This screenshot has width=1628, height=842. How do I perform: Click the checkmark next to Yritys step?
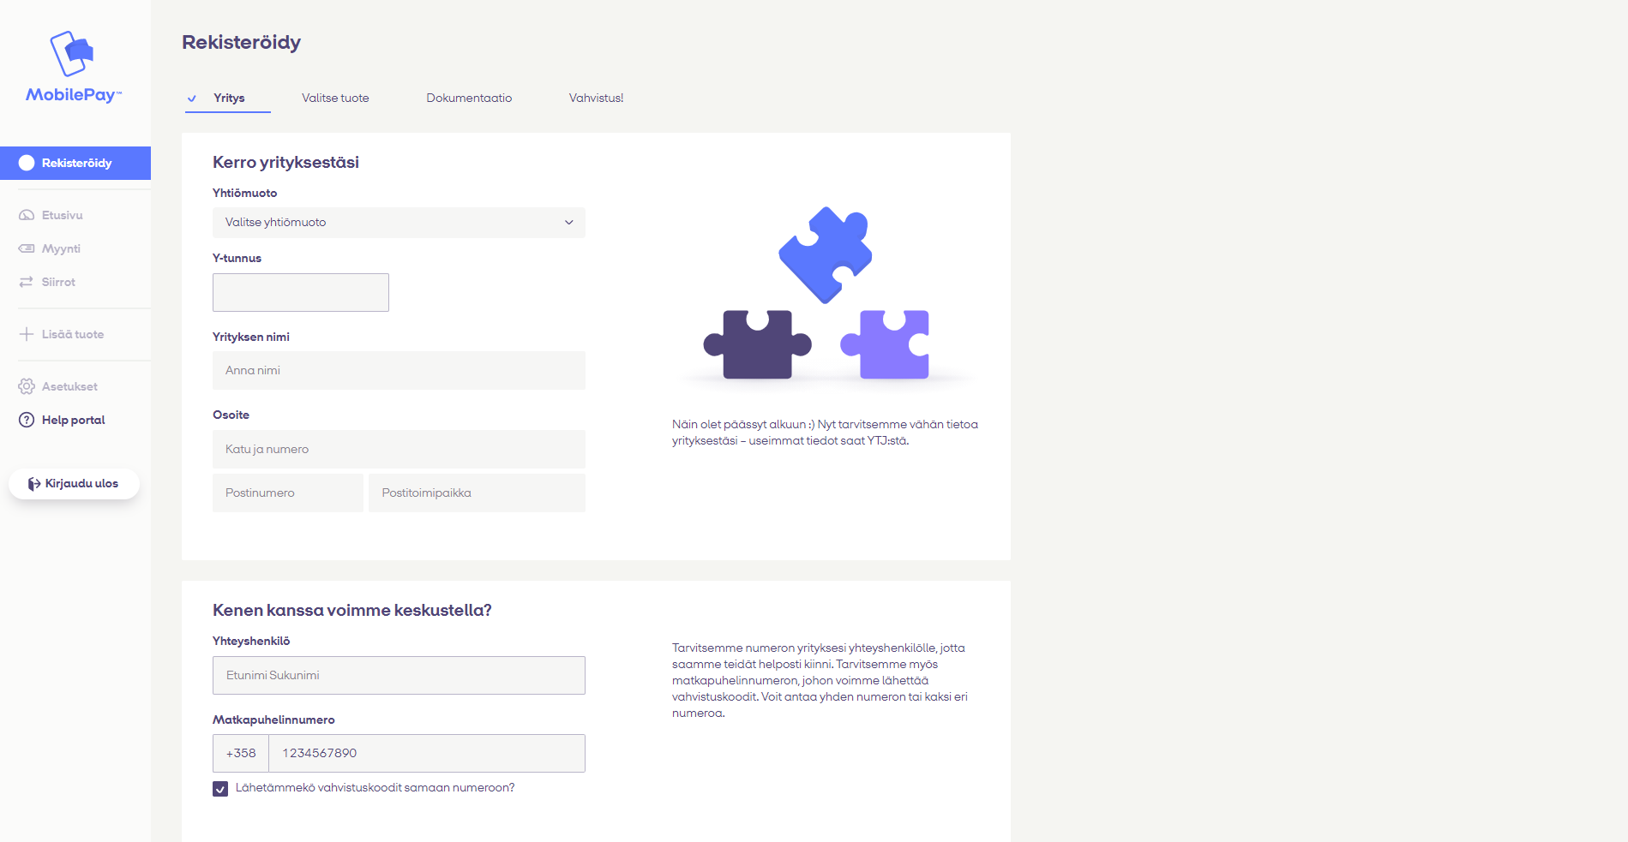[x=191, y=98]
